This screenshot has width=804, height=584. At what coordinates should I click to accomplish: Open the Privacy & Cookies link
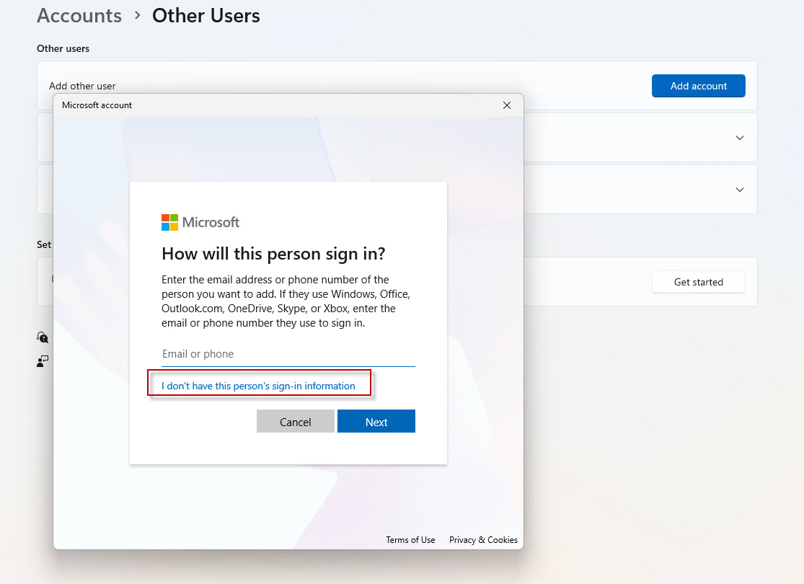click(484, 540)
